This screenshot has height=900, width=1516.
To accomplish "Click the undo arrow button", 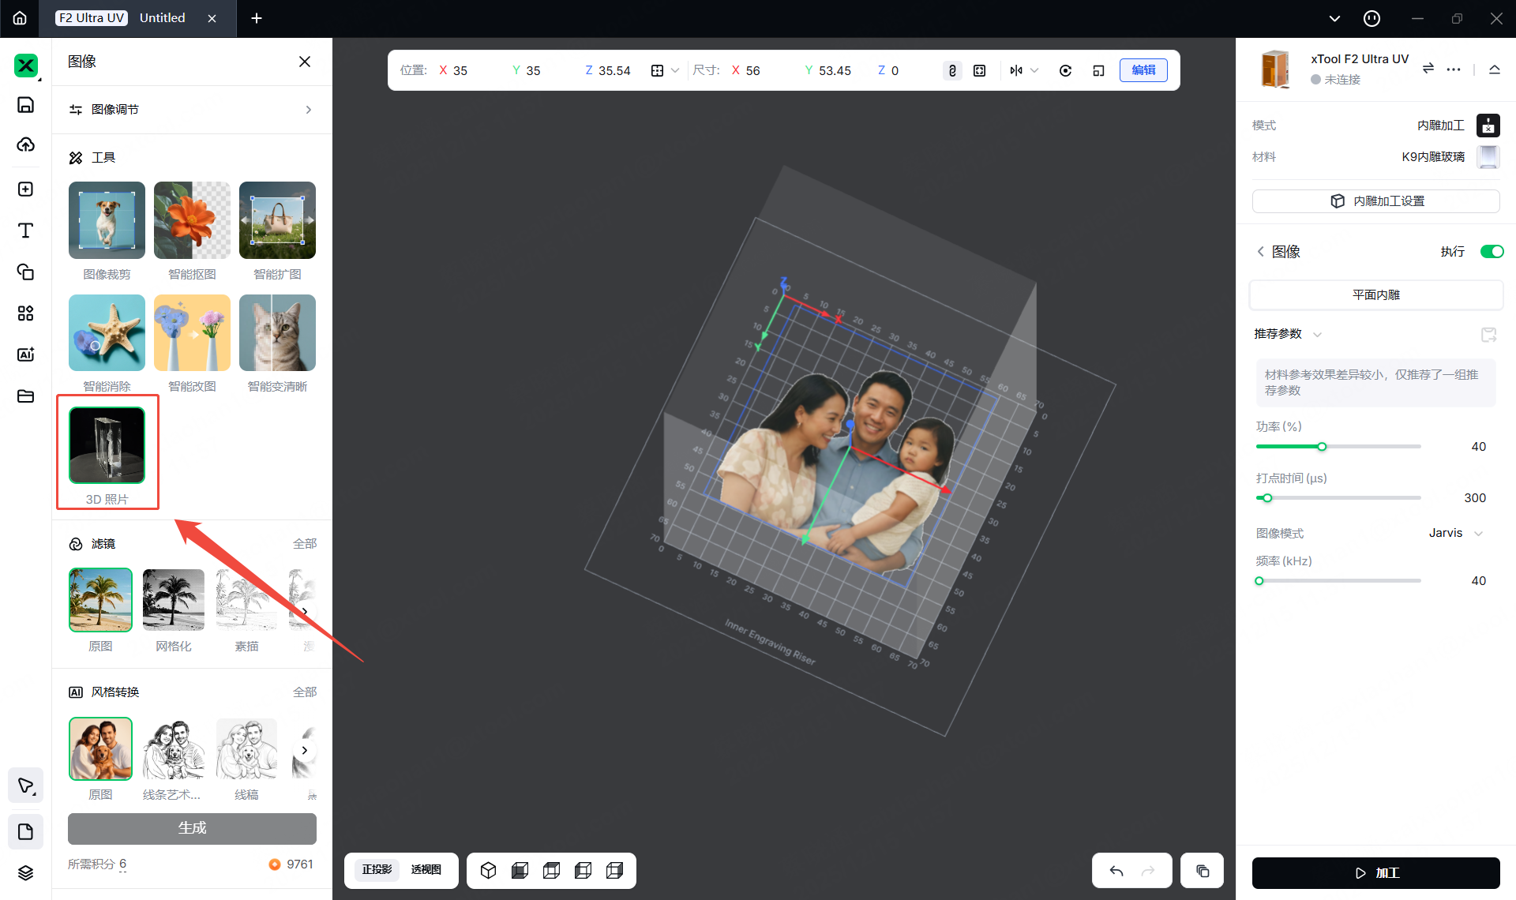I will coord(1116,871).
